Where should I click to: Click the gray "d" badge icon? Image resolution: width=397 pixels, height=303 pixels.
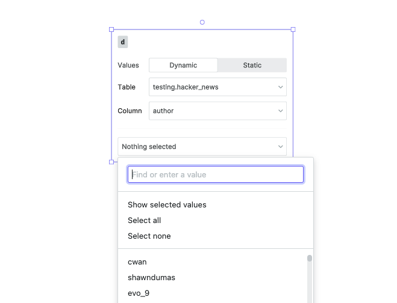pyautogui.click(x=122, y=42)
